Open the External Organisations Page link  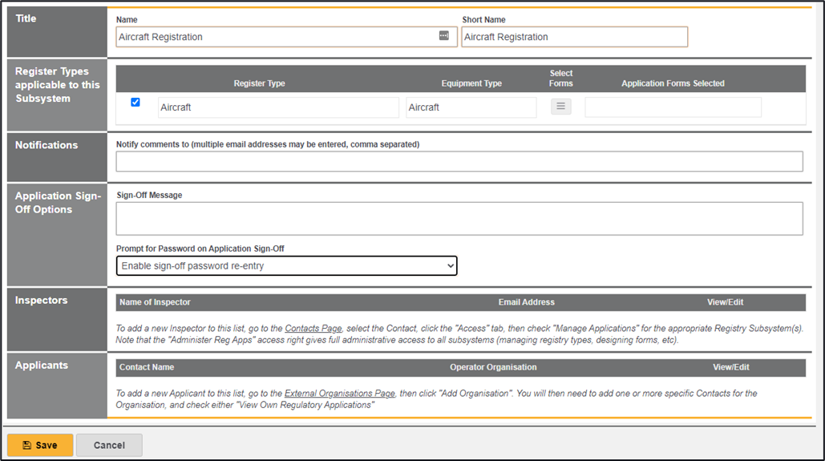click(x=339, y=394)
